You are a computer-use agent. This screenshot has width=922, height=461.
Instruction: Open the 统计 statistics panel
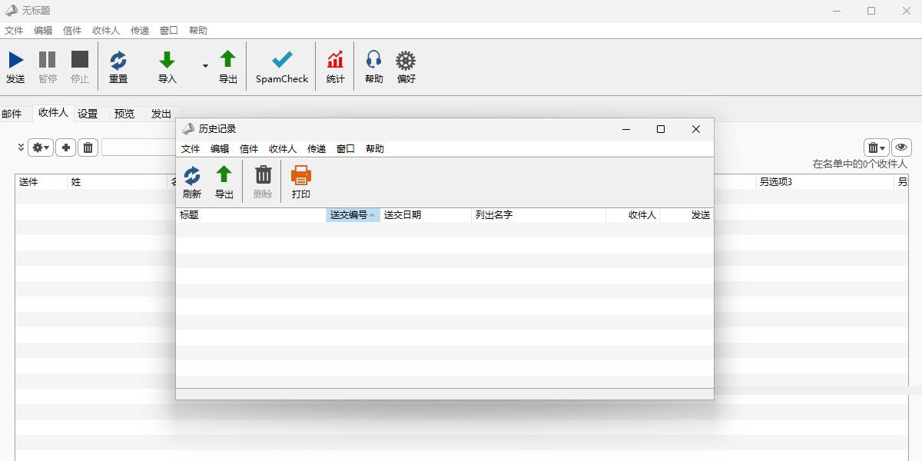[x=334, y=65]
